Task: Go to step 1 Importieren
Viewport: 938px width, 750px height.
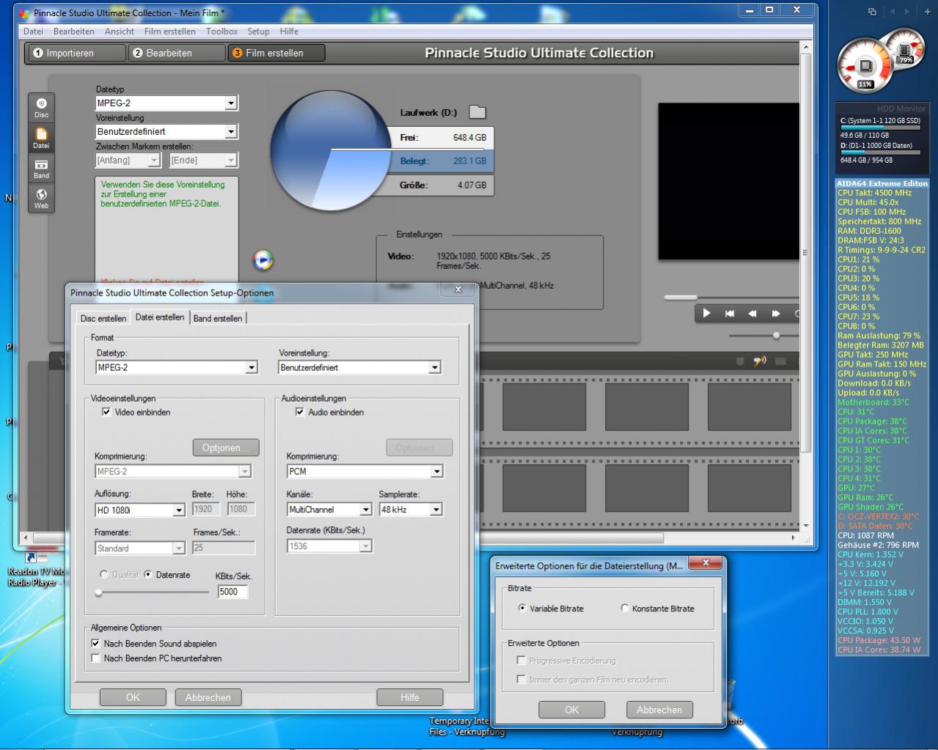Action: click(76, 53)
